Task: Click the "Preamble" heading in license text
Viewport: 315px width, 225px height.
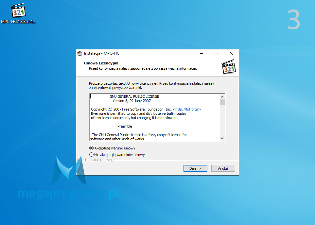Action: pyautogui.click(x=125, y=126)
